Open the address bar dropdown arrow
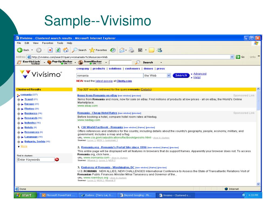Image resolution: width=276 pixels, height=207 pixels. (x=232, y=57)
